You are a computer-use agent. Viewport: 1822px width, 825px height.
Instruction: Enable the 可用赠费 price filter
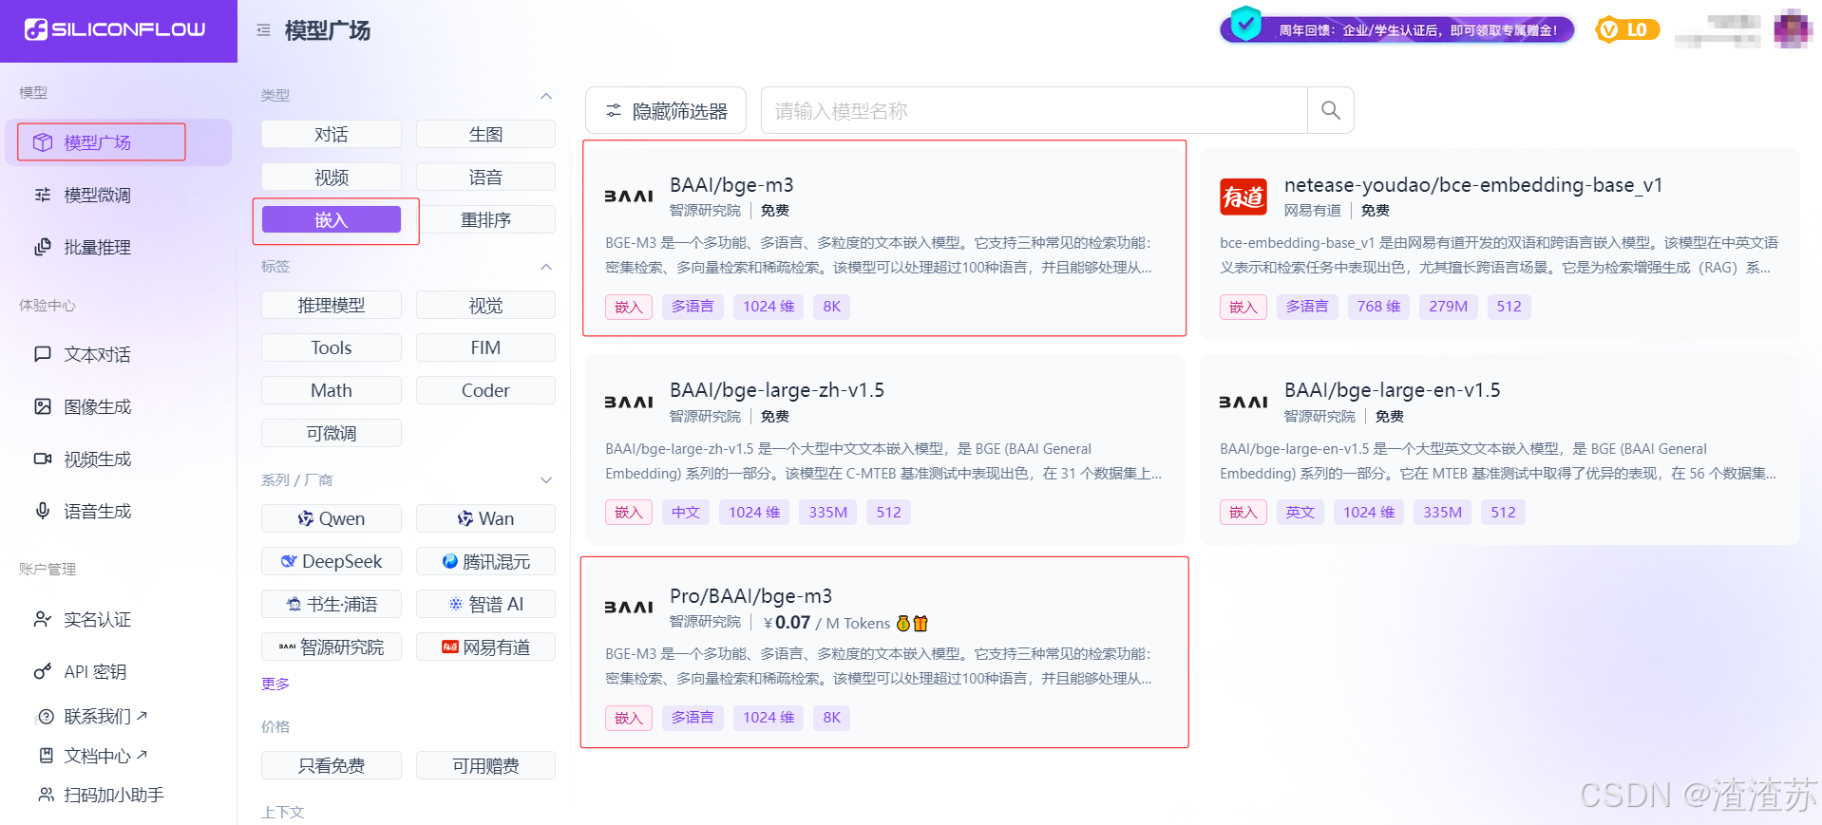(x=485, y=765)
